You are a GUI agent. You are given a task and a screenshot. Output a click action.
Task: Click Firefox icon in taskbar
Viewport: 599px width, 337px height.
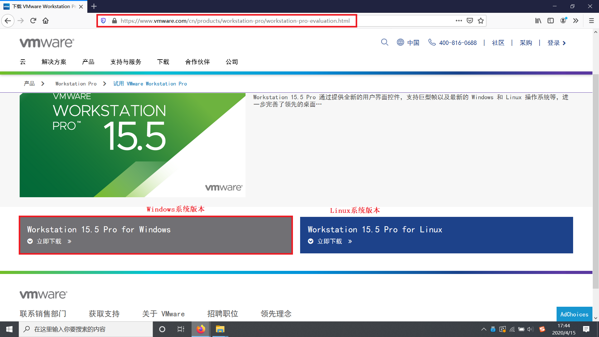[x=201, y=329]
